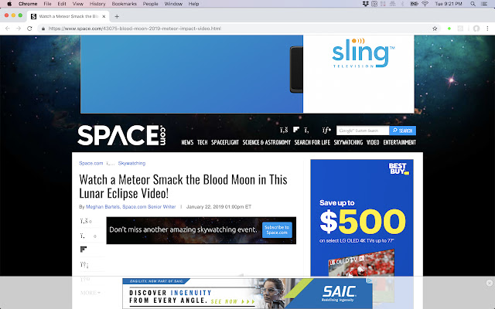Open the Bookmarks menu
Image resolution: width=495 pixels, height=309 pixels.
(x=124, y=4)
